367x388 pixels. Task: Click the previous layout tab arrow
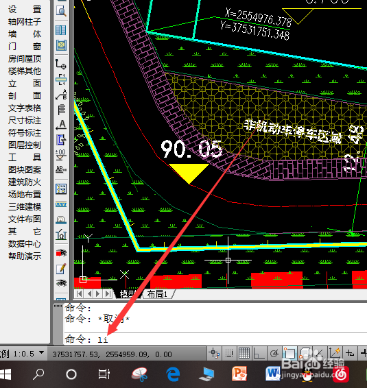coord(89,294)
